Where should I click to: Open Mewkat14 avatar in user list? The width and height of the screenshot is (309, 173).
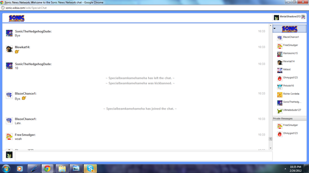pos(280,62)
